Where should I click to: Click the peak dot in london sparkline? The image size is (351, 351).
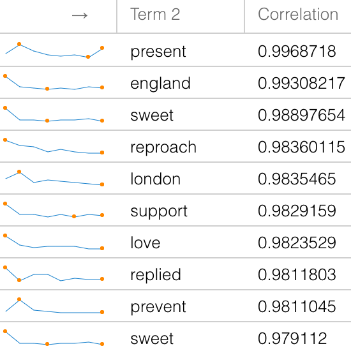(x=19, y=172)
